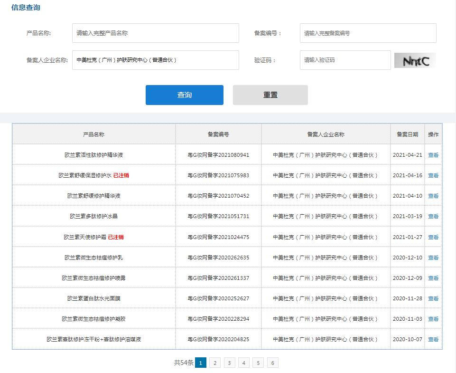Open 查看 link for 欧兰素舒缓保湿修护水
This screenshot has height=373, width=456.
pyautogui.click(x=433, y=175)
